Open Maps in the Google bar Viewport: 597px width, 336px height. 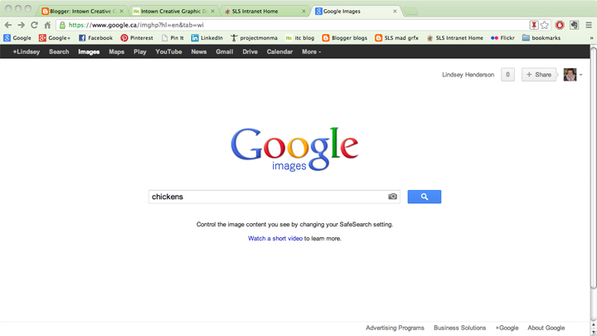click(117, 51)
